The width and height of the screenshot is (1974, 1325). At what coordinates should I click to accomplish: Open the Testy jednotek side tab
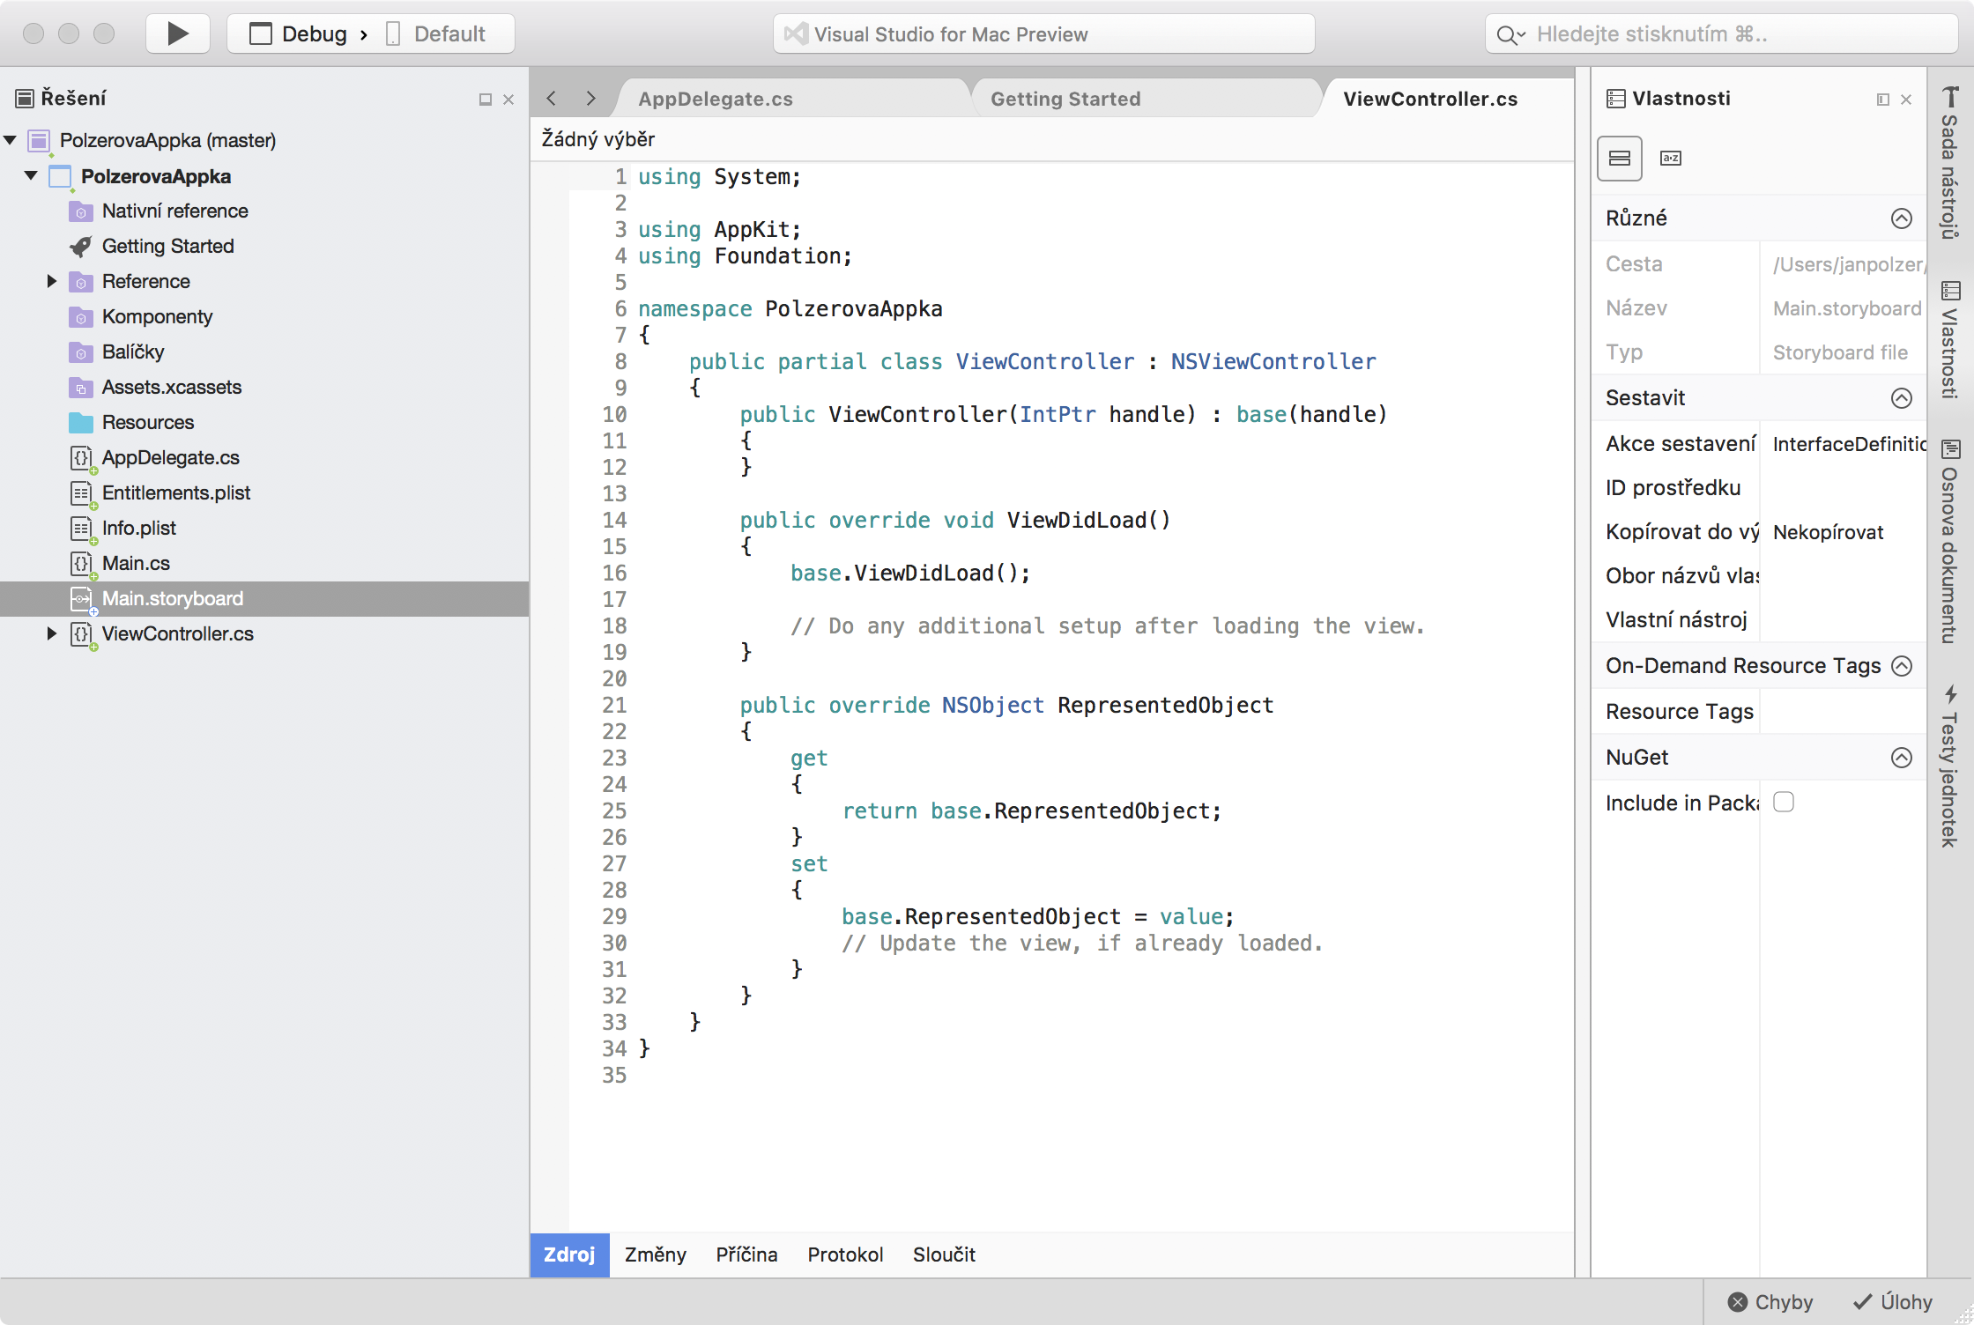click(1950, 766)
